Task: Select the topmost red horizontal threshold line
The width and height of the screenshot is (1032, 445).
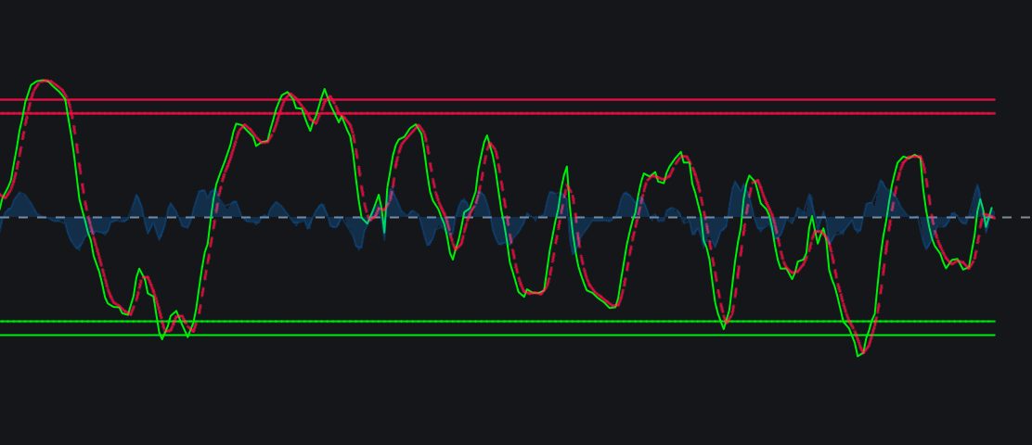Action: [497, 100]
